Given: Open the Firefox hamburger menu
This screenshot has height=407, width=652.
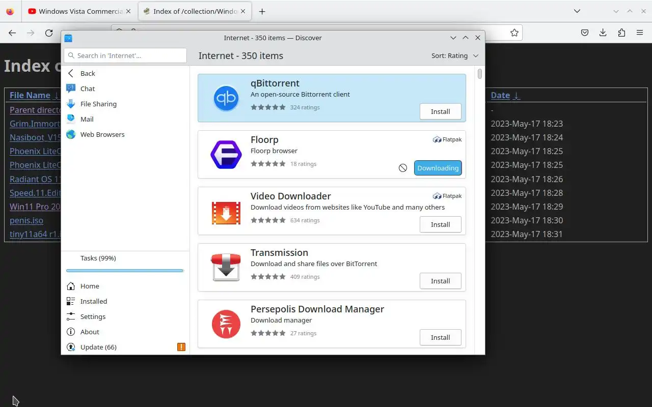Looking at the screenshot, I should 640,33.
